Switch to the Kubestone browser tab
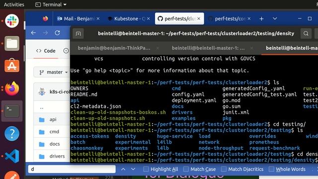This screenshot has height=179, width=318. pos(129,19)
